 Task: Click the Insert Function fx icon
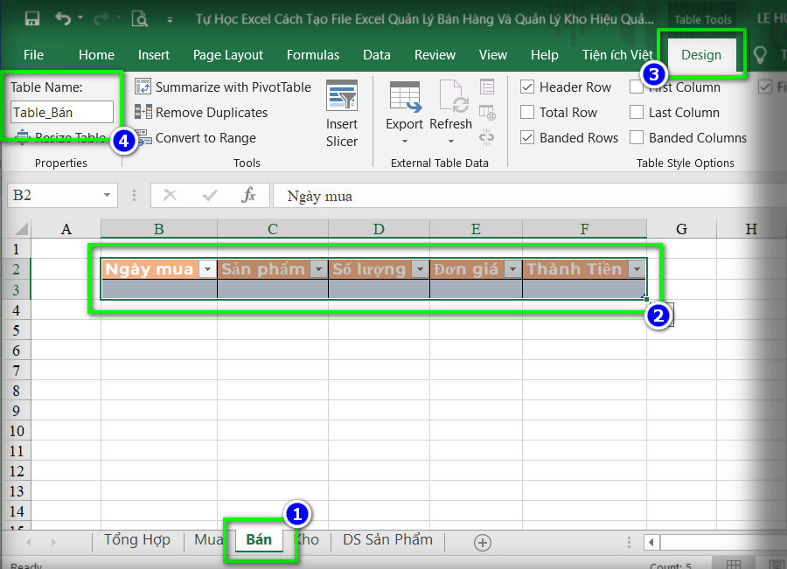(248, 195)
